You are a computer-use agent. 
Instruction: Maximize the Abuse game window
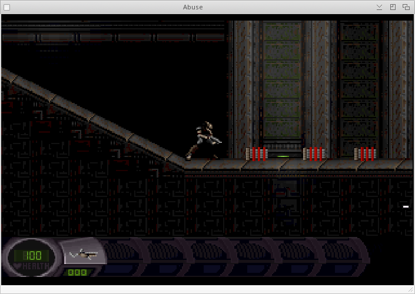click(393, 7)
